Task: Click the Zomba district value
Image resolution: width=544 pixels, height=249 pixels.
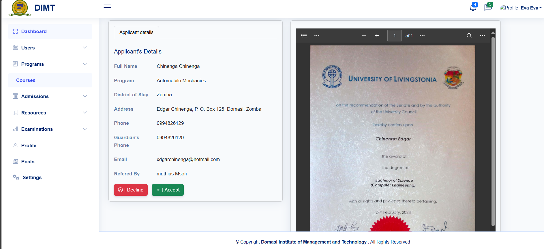Action: pos(164,95)
